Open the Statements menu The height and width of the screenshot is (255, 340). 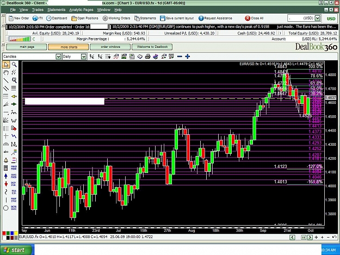[57, 10]
